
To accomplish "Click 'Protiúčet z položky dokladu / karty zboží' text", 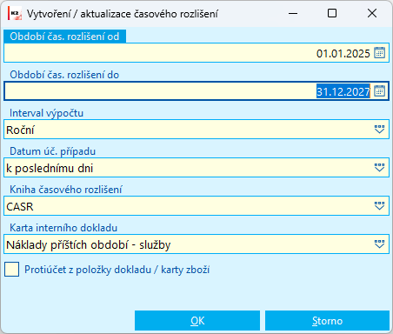I will (117, 270).
